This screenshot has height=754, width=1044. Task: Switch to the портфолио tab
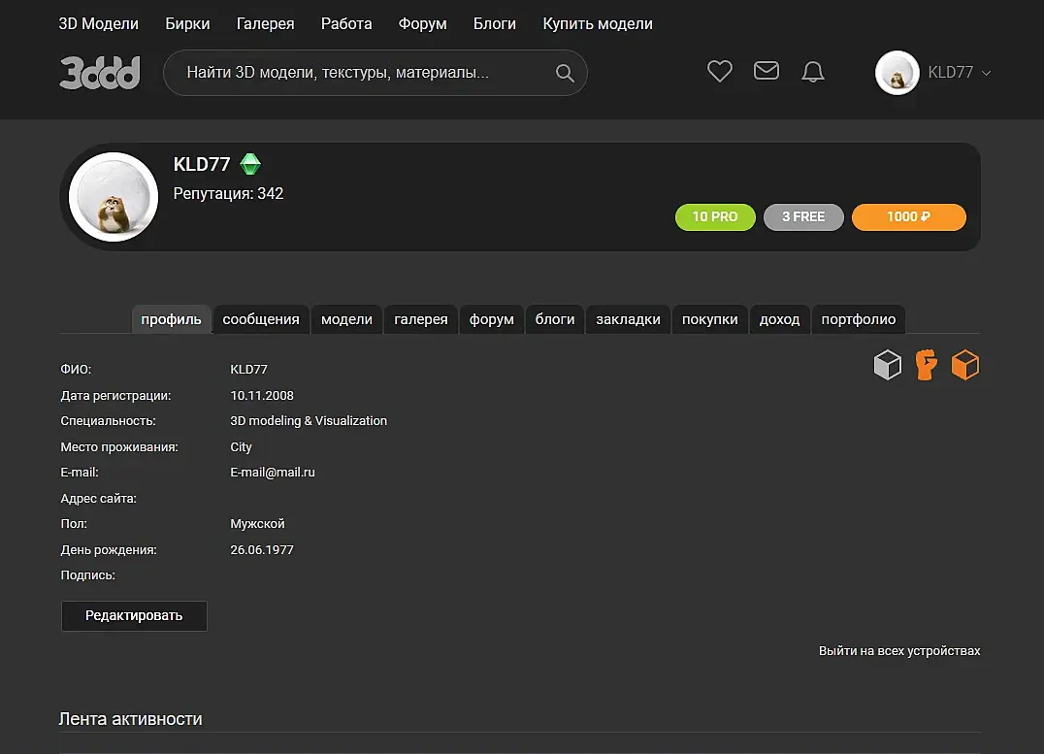[x=859, y=319]
